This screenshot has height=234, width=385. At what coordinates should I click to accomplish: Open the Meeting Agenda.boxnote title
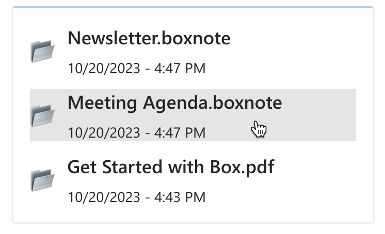[x=174, y=103]
